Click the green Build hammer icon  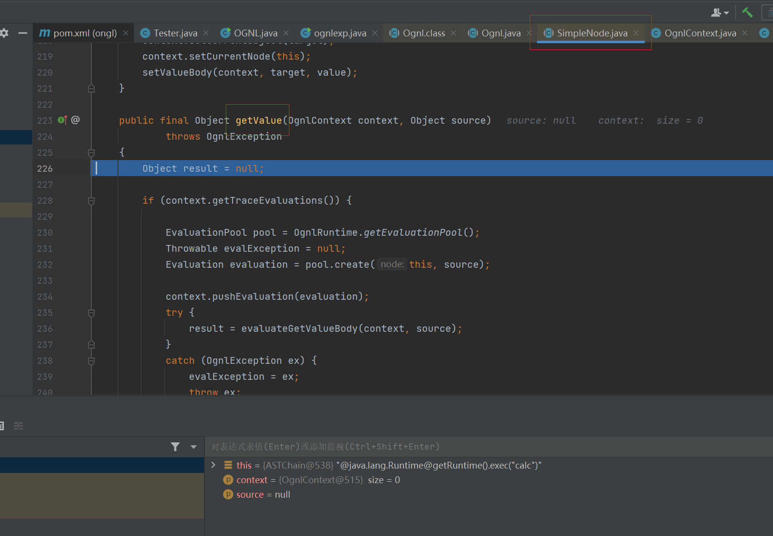click(x=747, y=13)
